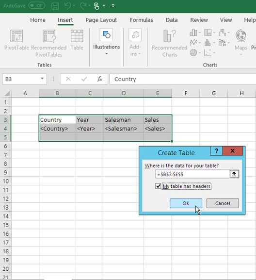Screen dimensions: 256x280
Task: Click the Touch/Mouse Mode icon
Action: 96,6
